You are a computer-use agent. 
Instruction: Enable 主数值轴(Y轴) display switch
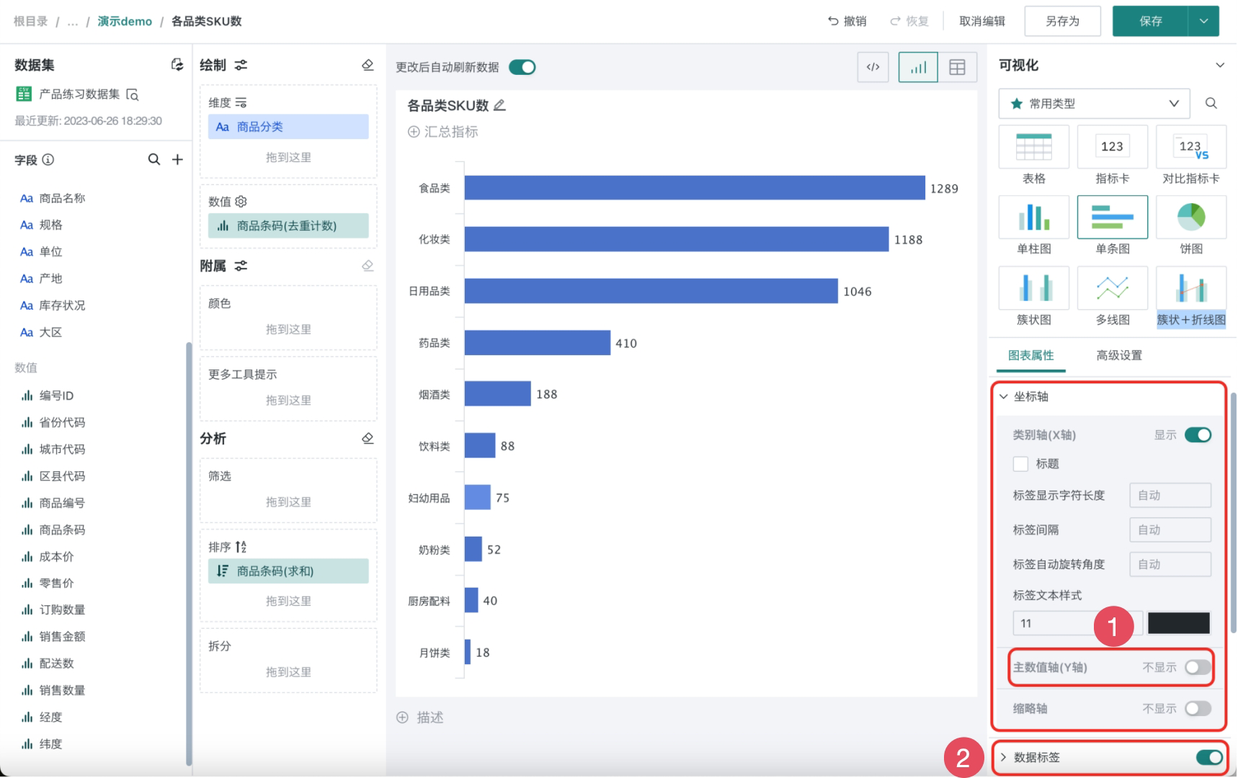tap(1198, 667)
